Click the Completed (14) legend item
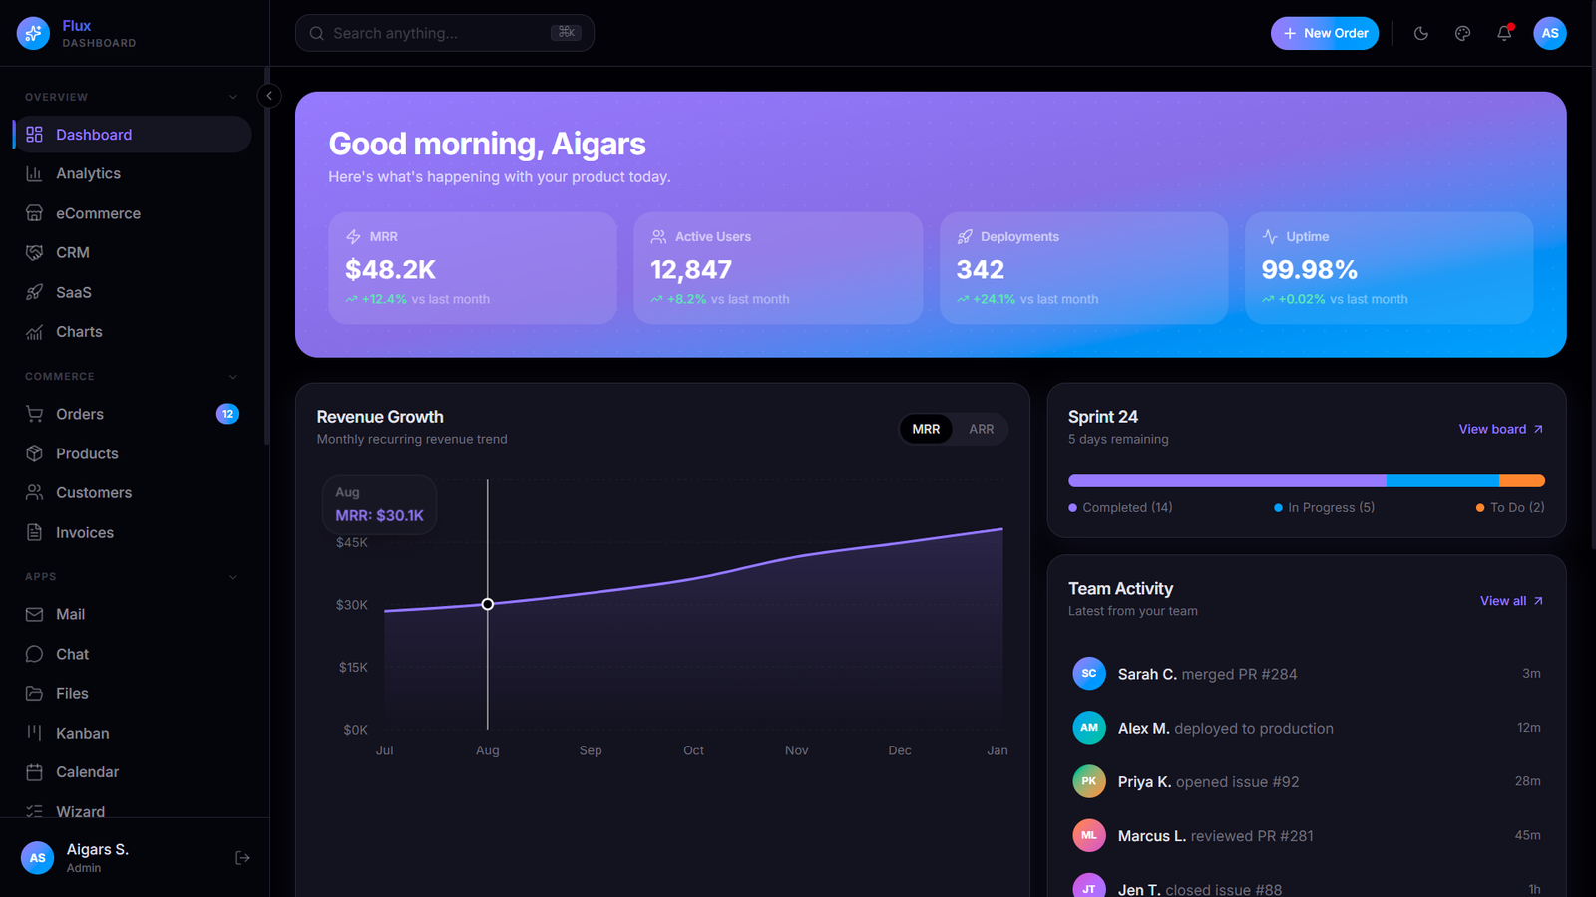1596x897 pixels. click(1120, 507)
